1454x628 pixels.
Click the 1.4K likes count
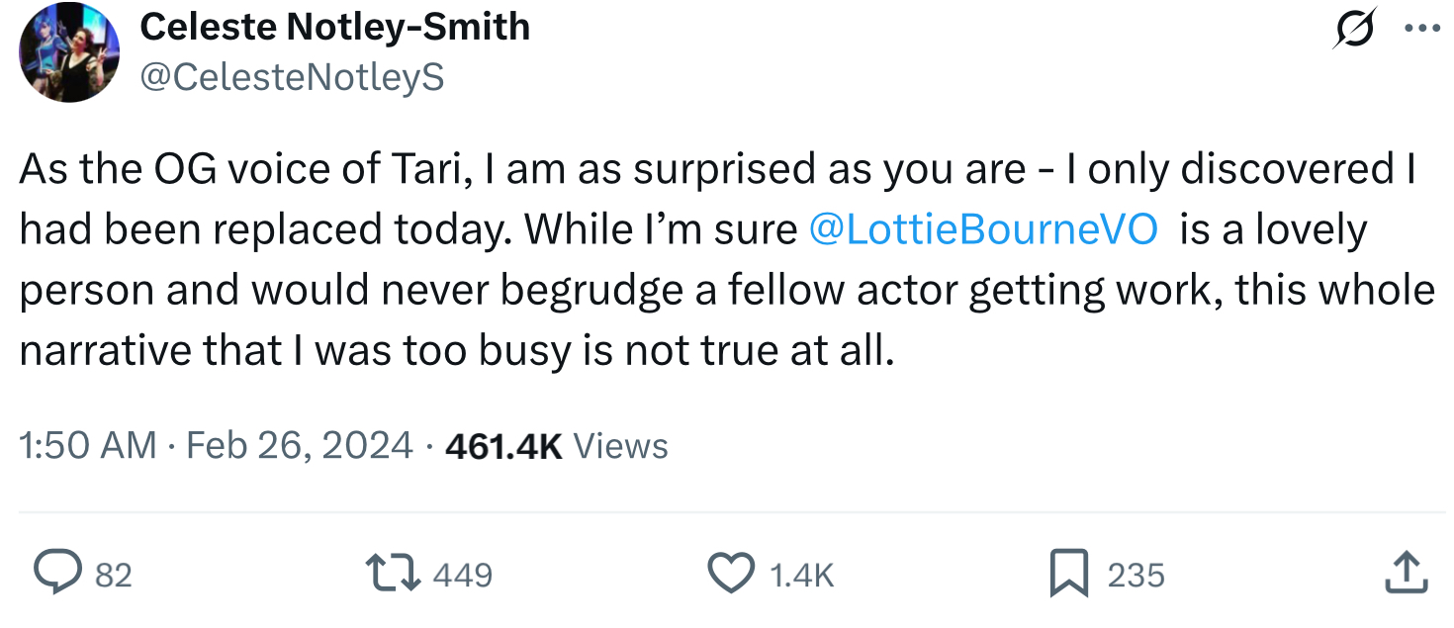tap(802, 575)
